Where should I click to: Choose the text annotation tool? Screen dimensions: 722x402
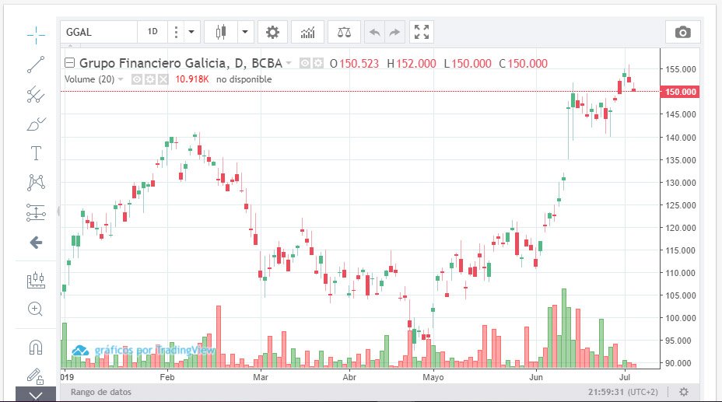(x=36, y=152)
